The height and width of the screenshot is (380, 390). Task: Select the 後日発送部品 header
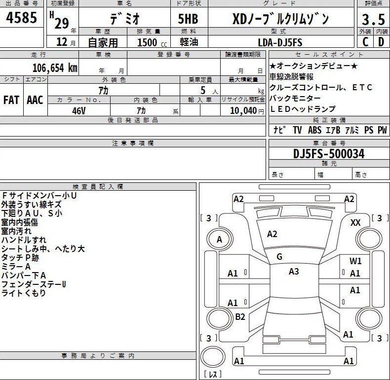(x=133, y=120)
